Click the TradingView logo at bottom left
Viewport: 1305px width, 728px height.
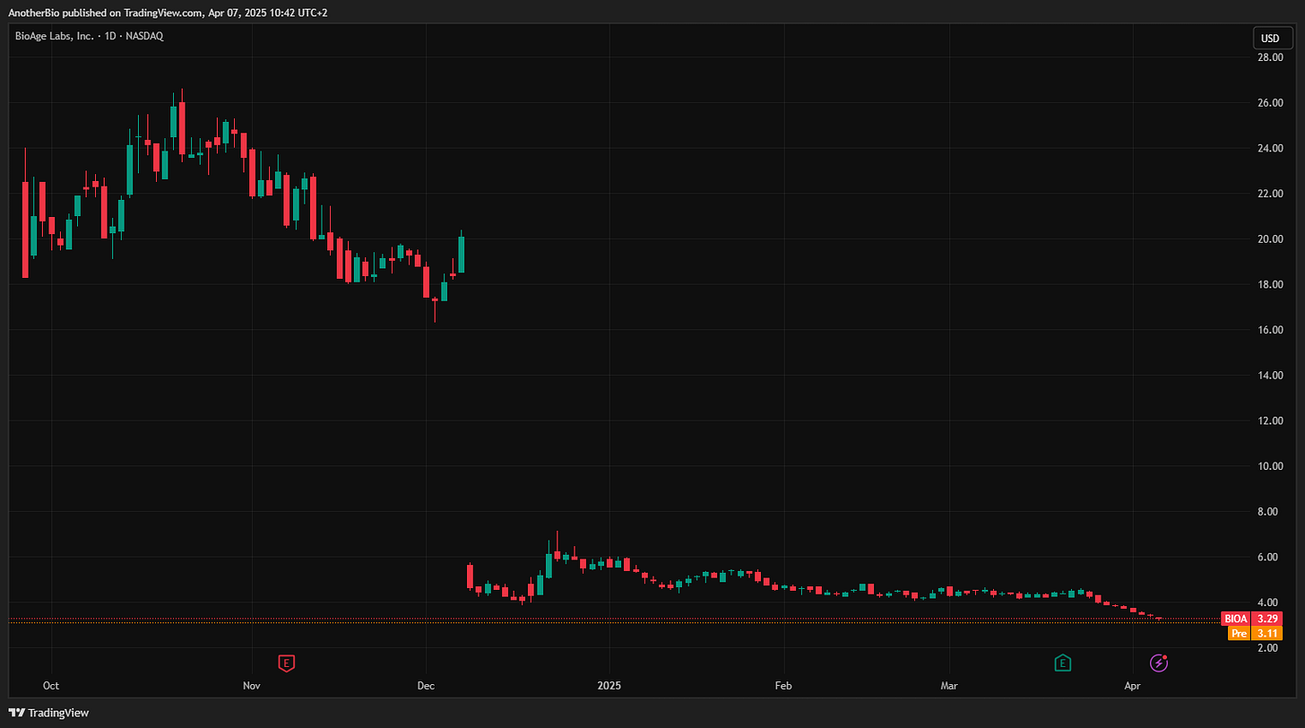point(48,713)
